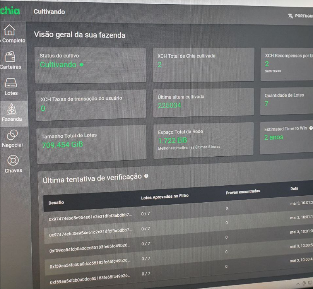
Task: Click the Espaço Total da Rede label
Action: point(180,132)
